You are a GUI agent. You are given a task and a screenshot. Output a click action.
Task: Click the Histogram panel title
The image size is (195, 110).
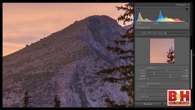(x=181, y=5)
